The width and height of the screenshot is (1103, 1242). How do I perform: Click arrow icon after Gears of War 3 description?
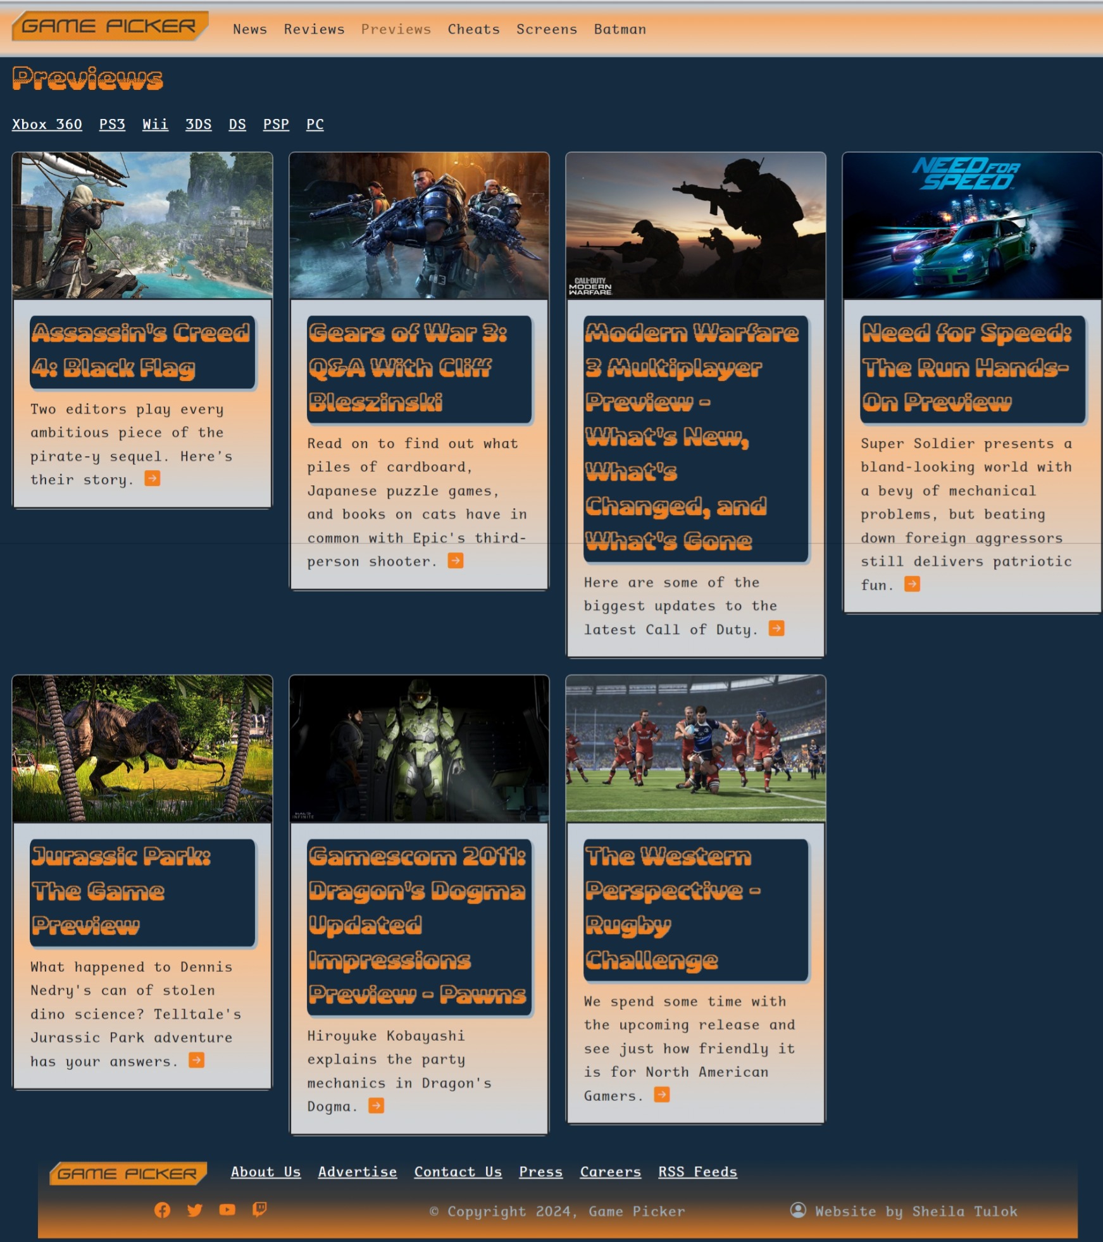point(456,561)
